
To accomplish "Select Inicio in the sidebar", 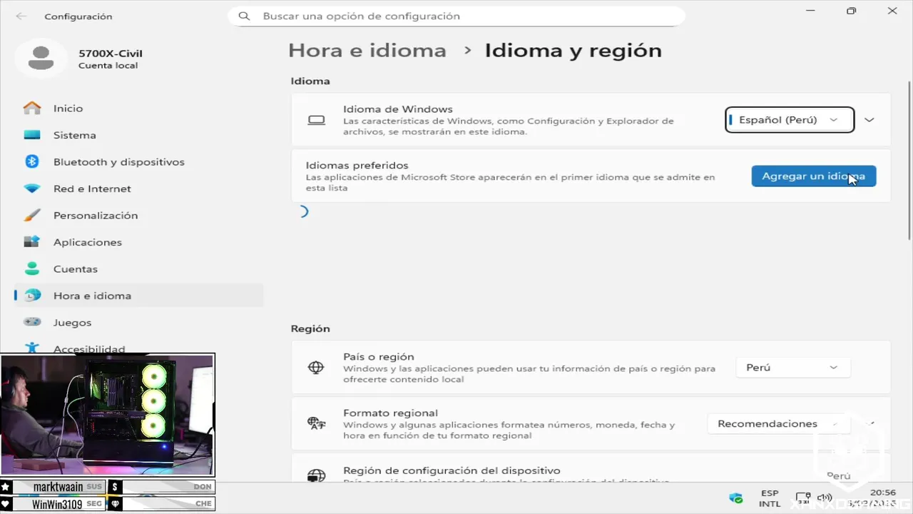I will (x=138, y=109).
